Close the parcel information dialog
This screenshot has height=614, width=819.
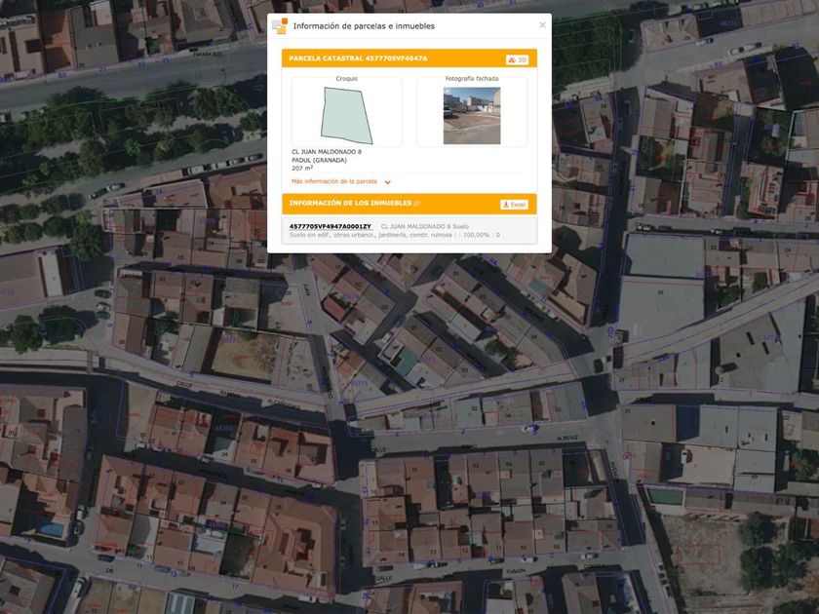click(542, 25)
